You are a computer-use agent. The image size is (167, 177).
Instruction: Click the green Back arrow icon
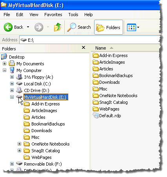tap(8, 27)
